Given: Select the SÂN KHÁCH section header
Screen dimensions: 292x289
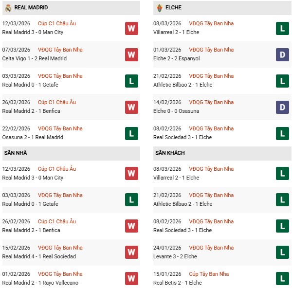Looking at the screenshot, I should [x=170, y=153].
